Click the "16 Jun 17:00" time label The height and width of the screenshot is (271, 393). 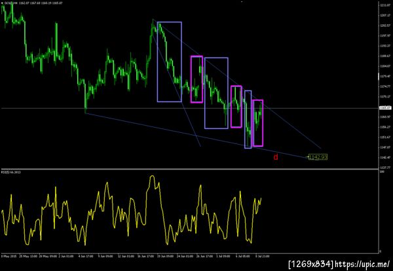click(145, 256)
